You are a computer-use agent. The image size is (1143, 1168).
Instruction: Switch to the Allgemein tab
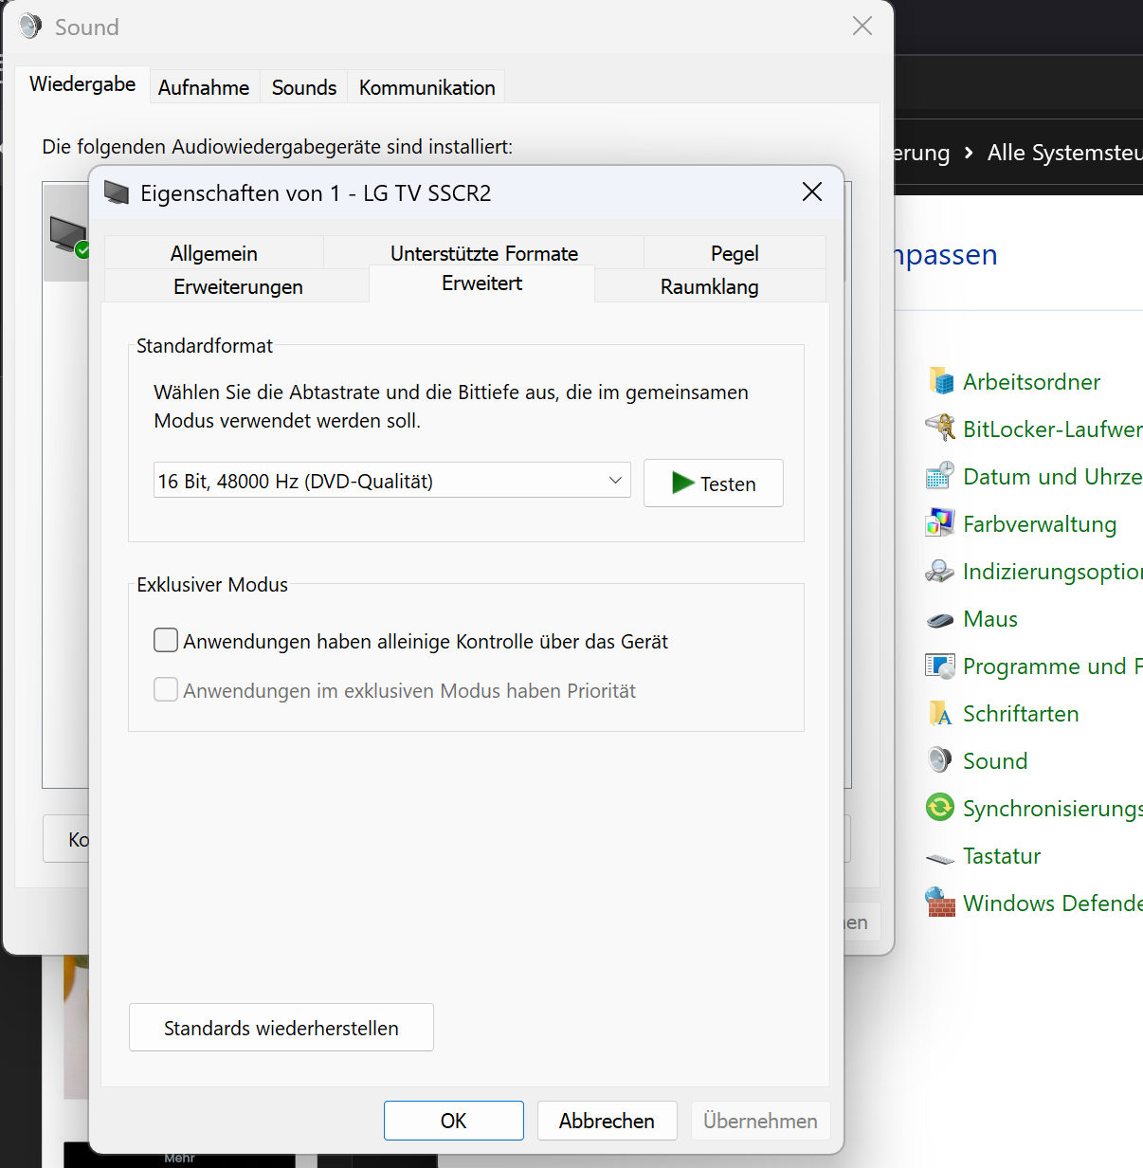click(x=214, y=253)
